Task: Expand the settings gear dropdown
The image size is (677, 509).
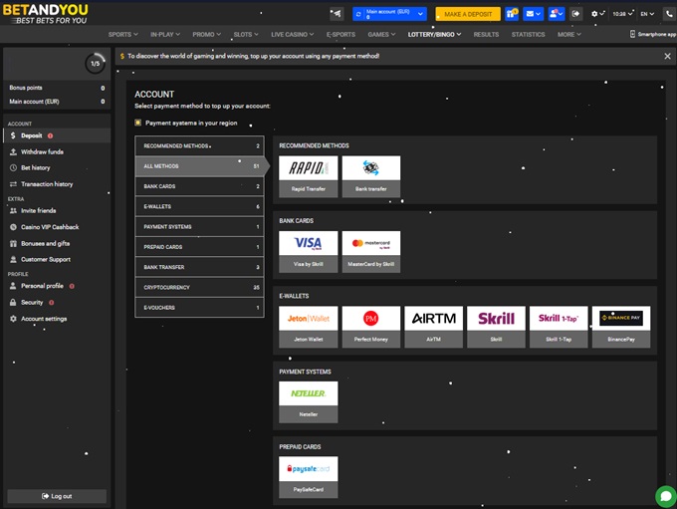Action: [x=596, y=14]
